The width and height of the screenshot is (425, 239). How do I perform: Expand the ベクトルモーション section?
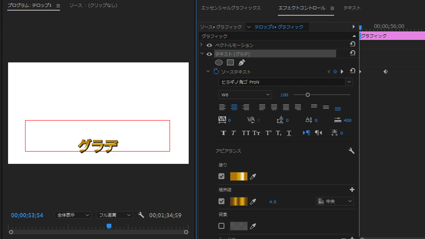tap(201, 45)
